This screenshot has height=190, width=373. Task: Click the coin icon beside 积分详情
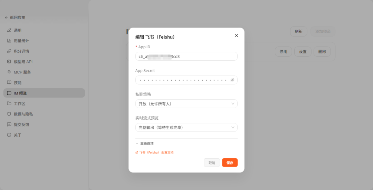point(9,51)
